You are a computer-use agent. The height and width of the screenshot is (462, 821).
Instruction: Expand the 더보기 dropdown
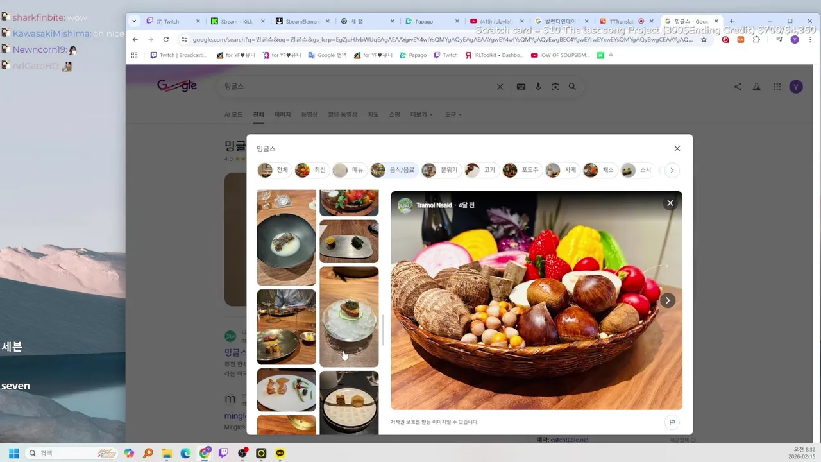(421, 115)
